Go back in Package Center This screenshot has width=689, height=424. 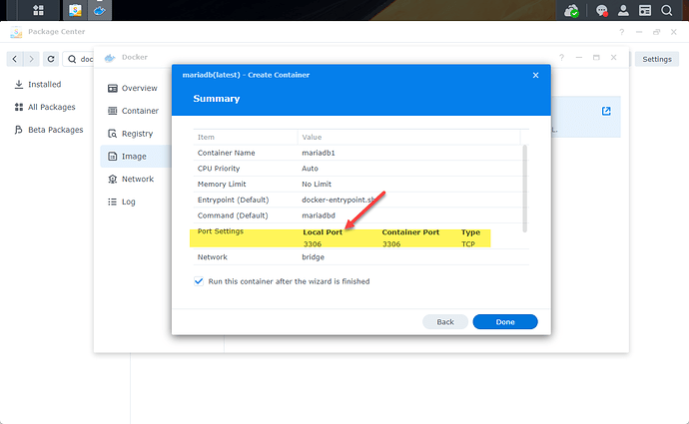15,59
